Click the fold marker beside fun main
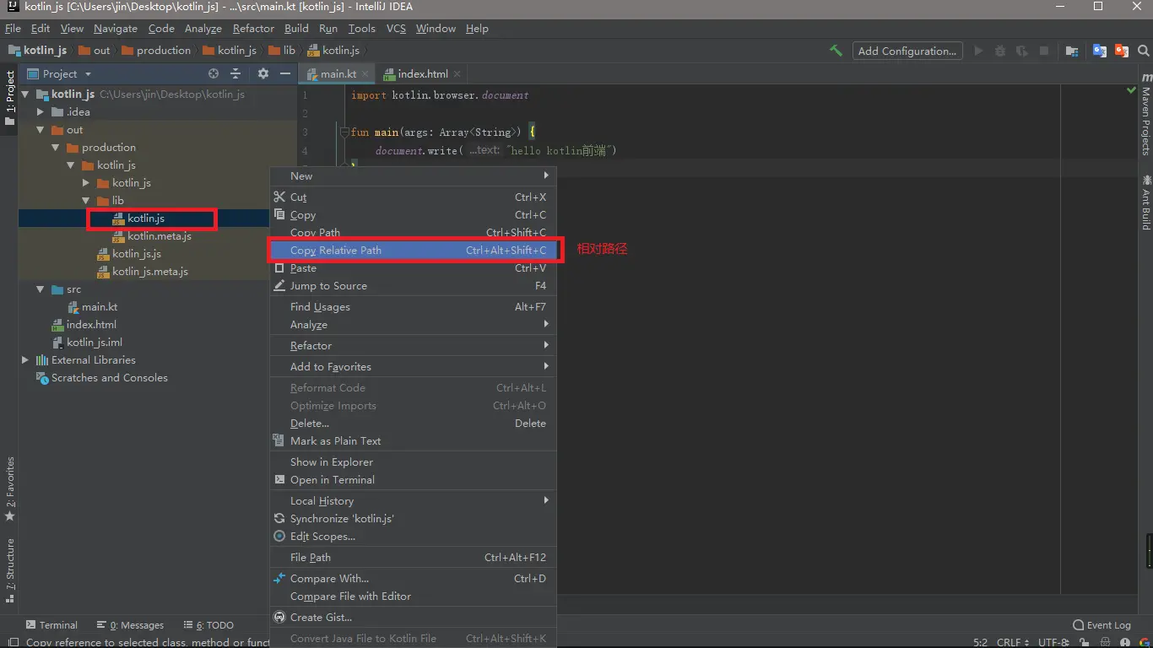 [x=344, y=132]
